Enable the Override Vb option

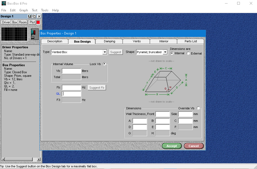[198, 108]
